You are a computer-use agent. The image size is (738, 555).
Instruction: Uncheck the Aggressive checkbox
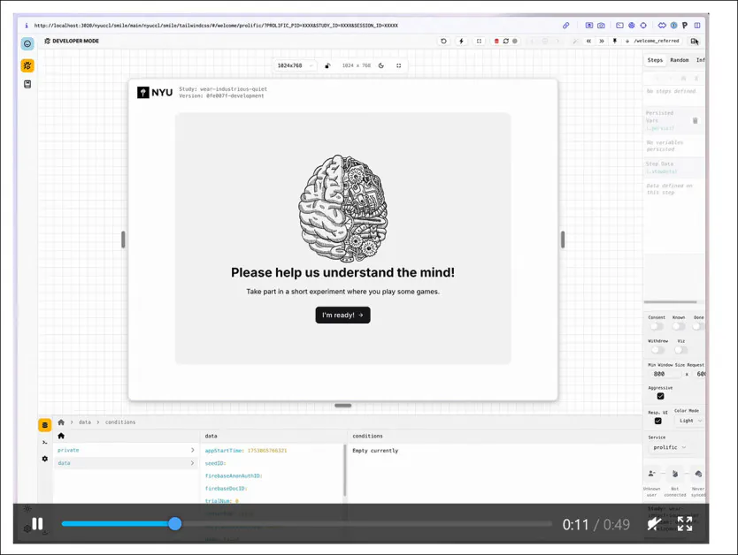pyautogui.click(x=659, y=396)
